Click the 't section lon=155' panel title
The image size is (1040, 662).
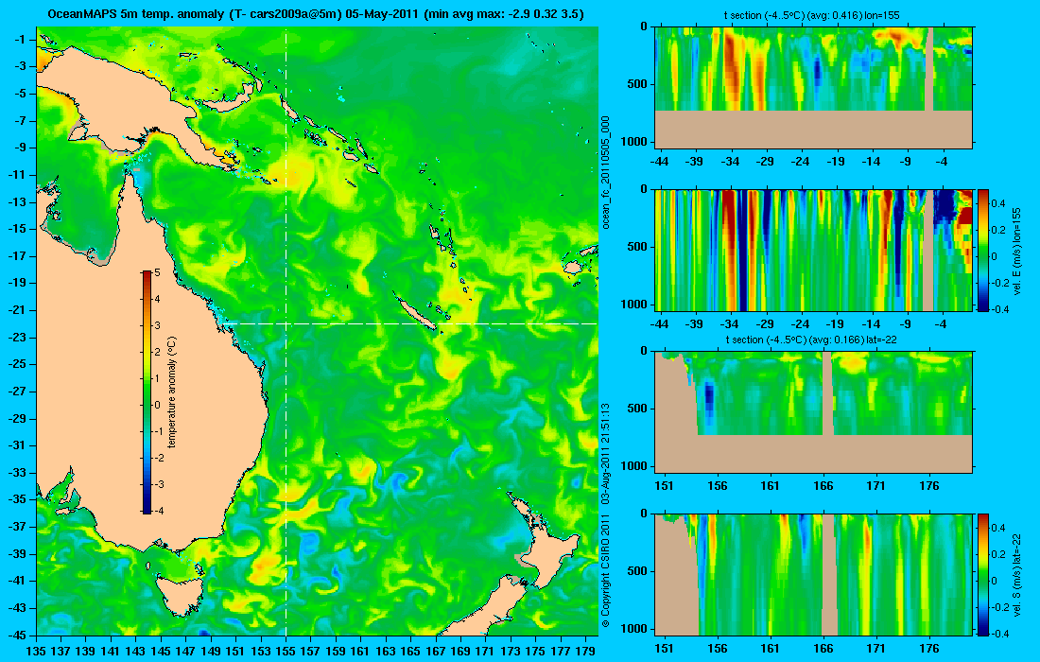tap(810, 15)
